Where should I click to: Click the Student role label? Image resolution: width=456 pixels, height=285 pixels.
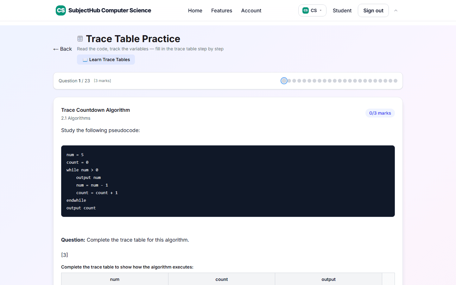(342, 10)
